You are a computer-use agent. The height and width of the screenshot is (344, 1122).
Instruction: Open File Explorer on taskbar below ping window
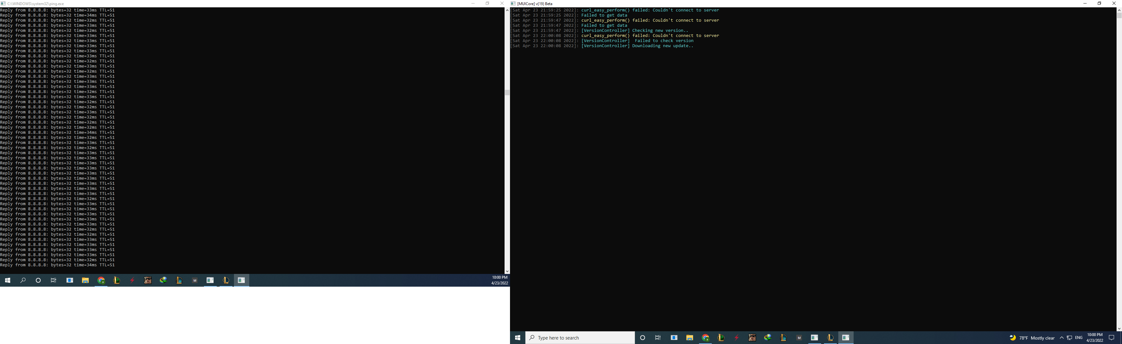(85, 280)
